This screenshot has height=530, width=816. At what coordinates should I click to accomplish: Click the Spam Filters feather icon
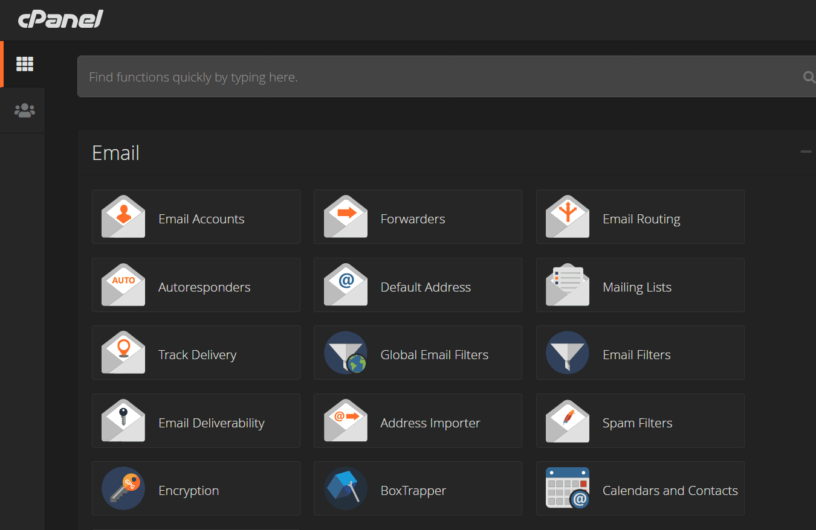(568, 421)
